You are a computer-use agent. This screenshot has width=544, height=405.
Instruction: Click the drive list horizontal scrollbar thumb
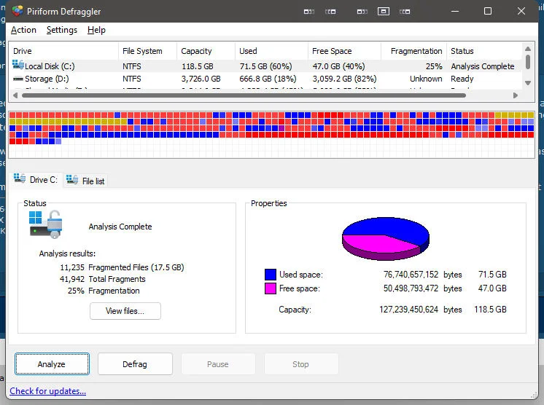click(244, 95)
